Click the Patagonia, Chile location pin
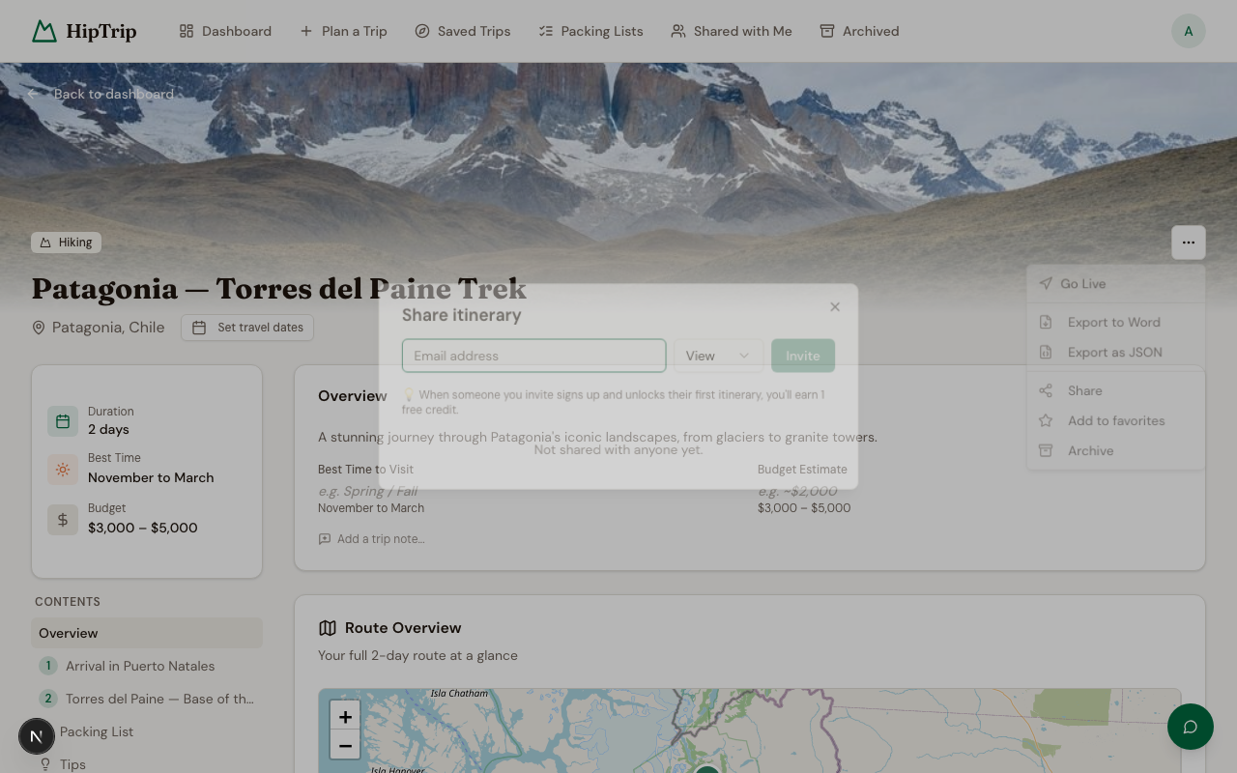1237x773 pixels. tap(39, 329)
